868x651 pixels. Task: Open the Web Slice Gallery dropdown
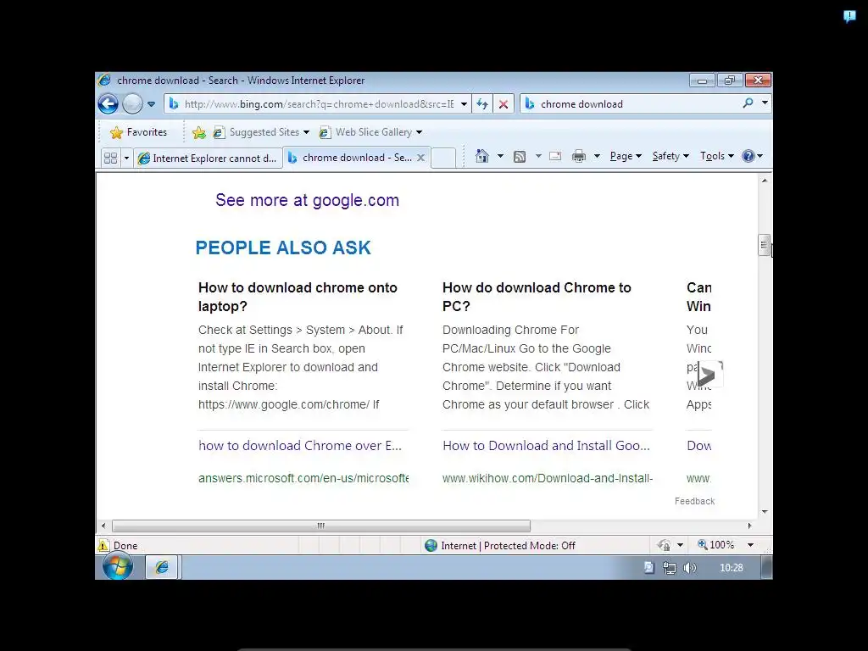(370, 132)
